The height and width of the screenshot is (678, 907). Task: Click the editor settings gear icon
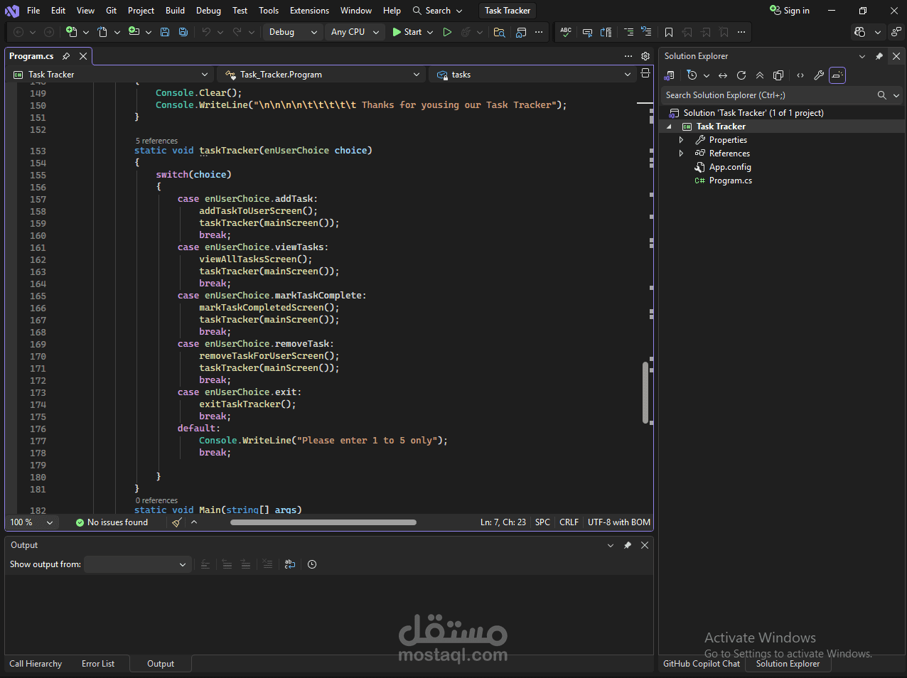point(645,56)
